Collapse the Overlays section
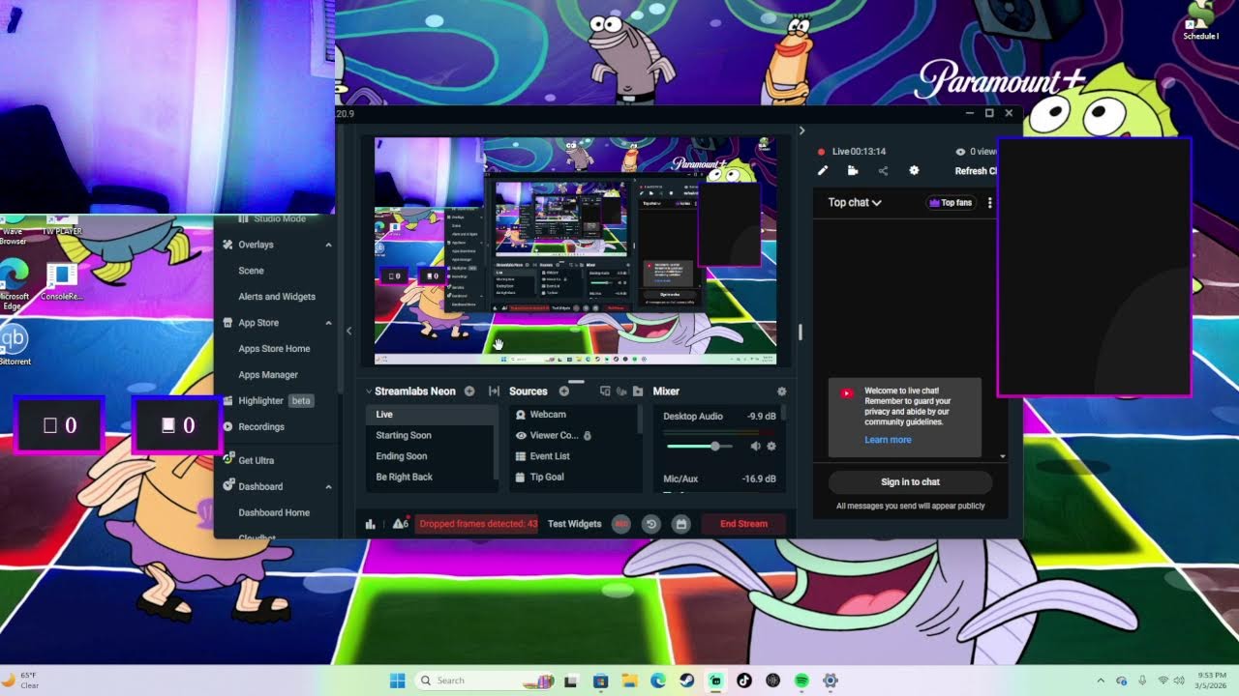The width and height of the screenshot is (1239, 696). coord(328,245)
